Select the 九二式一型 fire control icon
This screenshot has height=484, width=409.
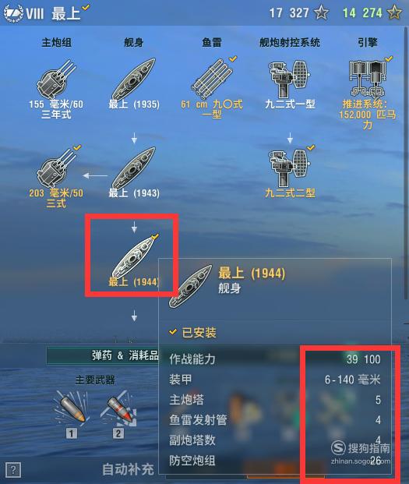pos(289,79)
